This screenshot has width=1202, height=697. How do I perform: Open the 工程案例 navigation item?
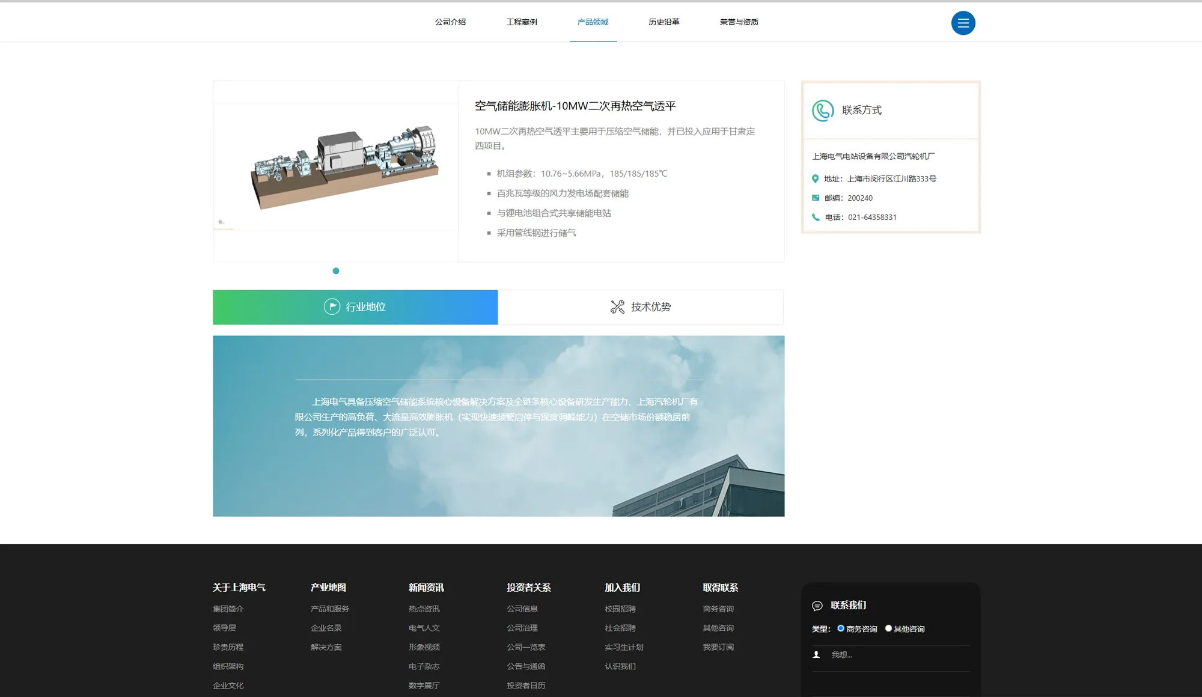coord(522,22)
